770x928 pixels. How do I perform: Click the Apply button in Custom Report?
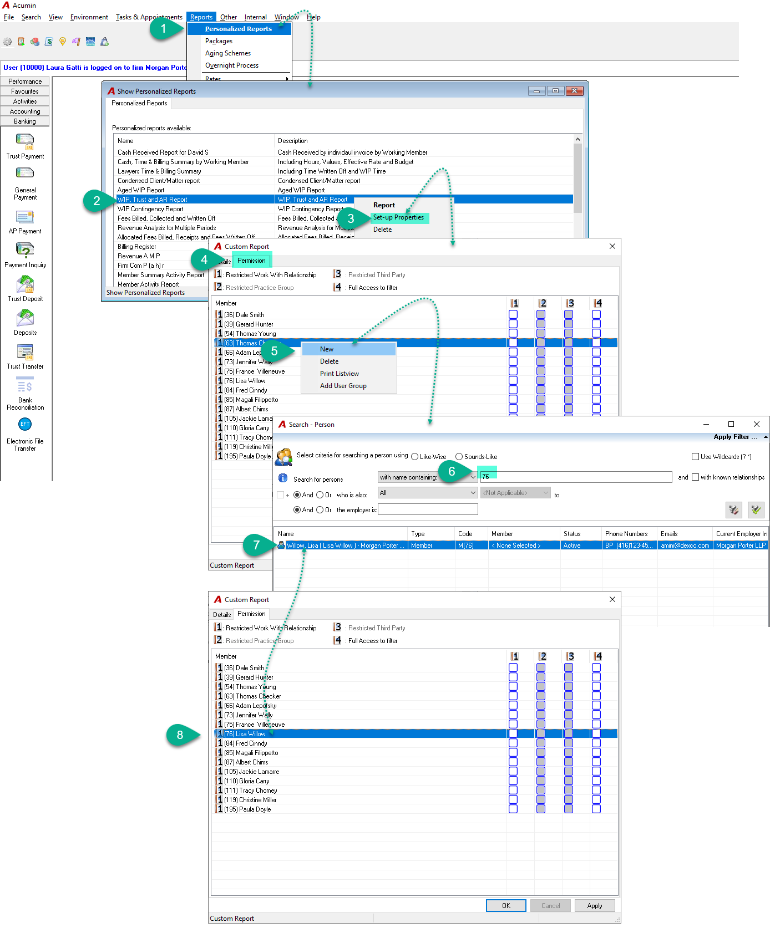tap(595, 906)
